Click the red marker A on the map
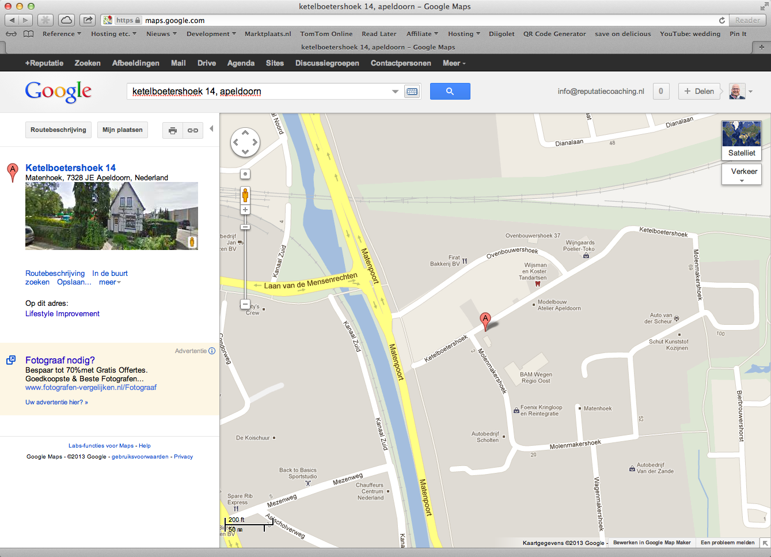The height and width of the screenshot is (557, 771). tap(485, 320)
